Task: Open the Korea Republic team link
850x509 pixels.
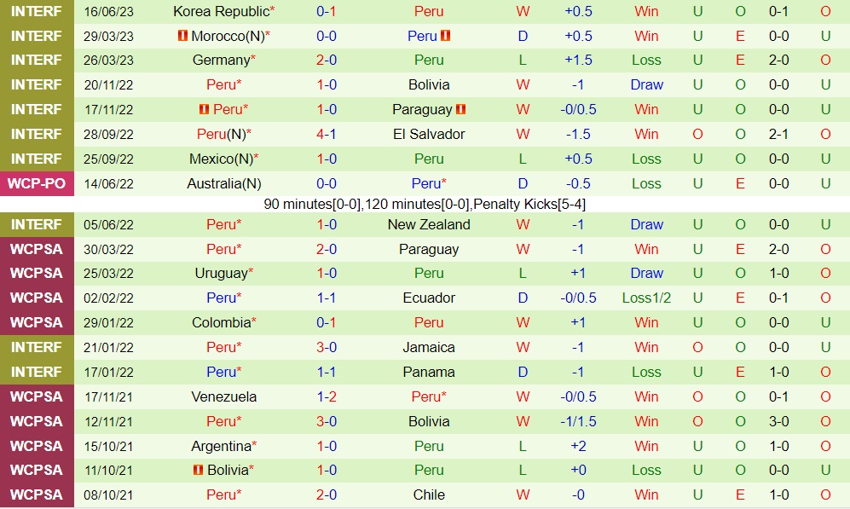Action: [x=221, y=11]
